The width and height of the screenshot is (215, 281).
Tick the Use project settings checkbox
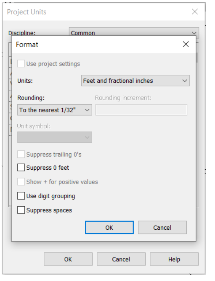coord(21,63)
